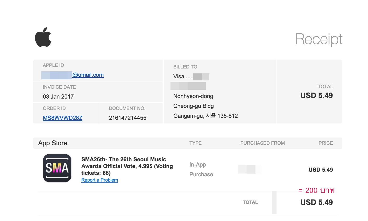This screenshot has width=368, height=221.
Task: Click the item price USD 5.49
Action: [321, 170]
